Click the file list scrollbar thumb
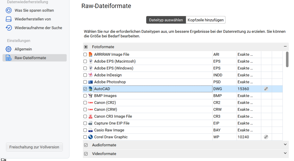The height and width of the screenshot is (161, 294). [x=287, y=59]
